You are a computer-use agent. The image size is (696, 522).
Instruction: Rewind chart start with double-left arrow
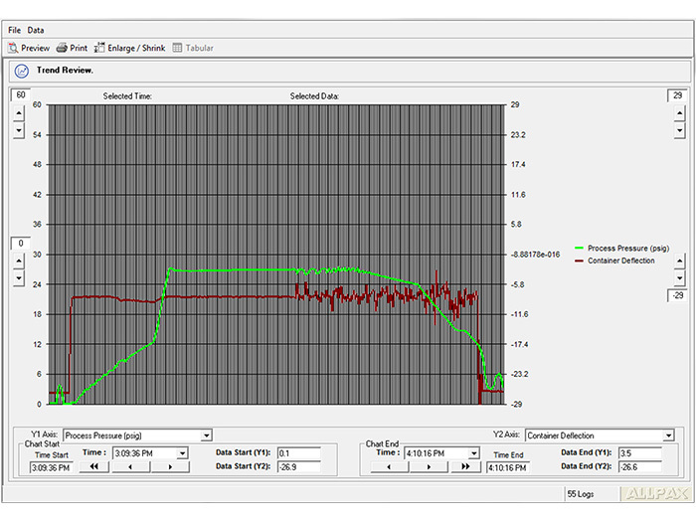[94, 466]
